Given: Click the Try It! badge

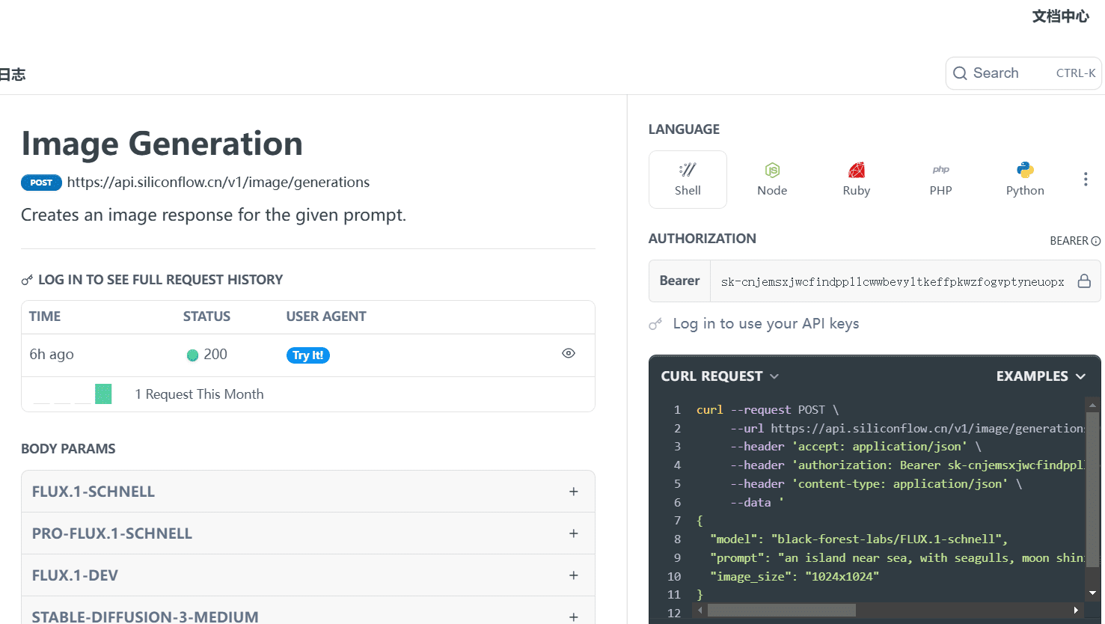Looking at the screenshot, I should (x=308, y=355).
